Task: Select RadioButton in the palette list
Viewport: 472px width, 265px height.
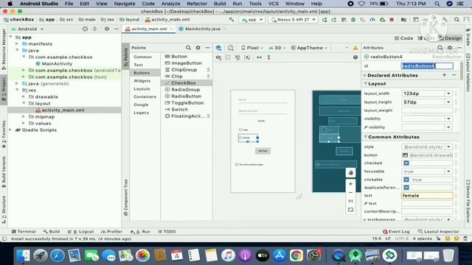Action: (x=186, y=96)
